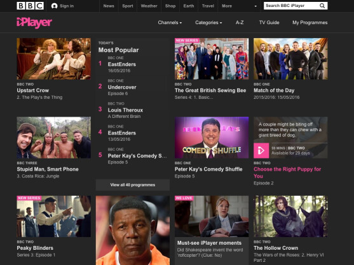The height and width of the screenshot is (265, 354).
Task: Click the We Love badge
Action: pos(184,198)
